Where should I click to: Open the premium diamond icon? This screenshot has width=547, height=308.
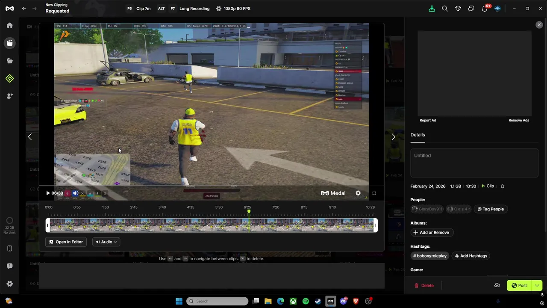tap(458, 9)
